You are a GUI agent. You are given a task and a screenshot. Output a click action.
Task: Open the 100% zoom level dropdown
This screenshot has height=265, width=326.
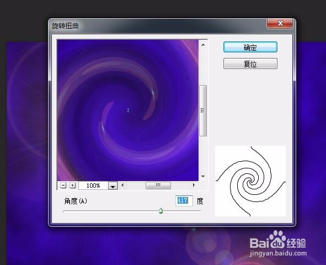coord(113,185)
